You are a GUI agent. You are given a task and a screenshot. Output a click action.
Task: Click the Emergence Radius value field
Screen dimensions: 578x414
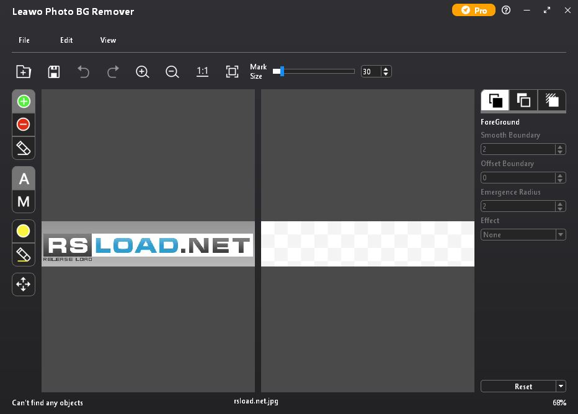[518, 206]
